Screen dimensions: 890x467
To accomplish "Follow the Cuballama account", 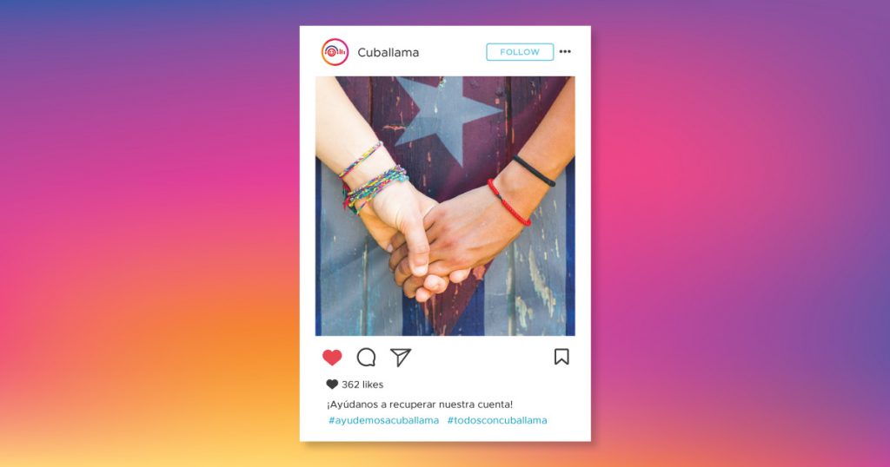I will (520, 52).
